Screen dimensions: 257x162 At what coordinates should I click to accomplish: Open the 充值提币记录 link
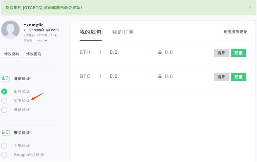click(236, 32)
